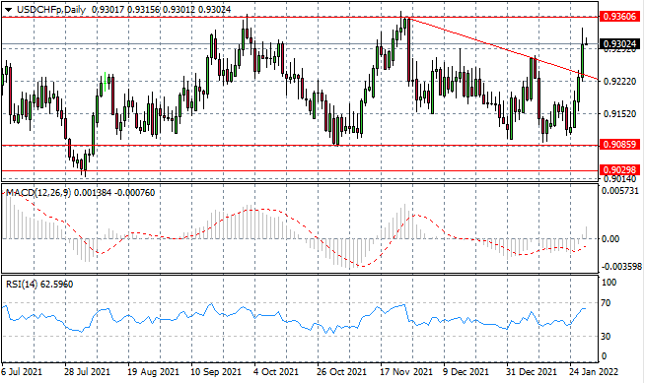Click the 10 Sep 2021 date label
Viewport: 645px width, 383px height.
[216, 372]
